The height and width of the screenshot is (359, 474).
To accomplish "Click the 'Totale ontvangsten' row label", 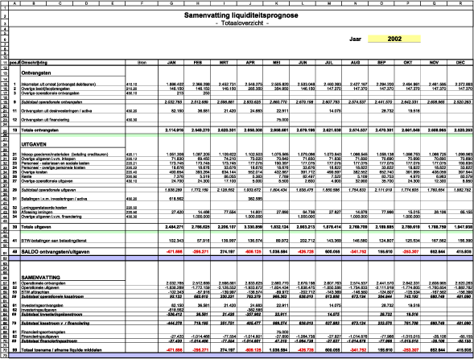I will coord(39,130).
